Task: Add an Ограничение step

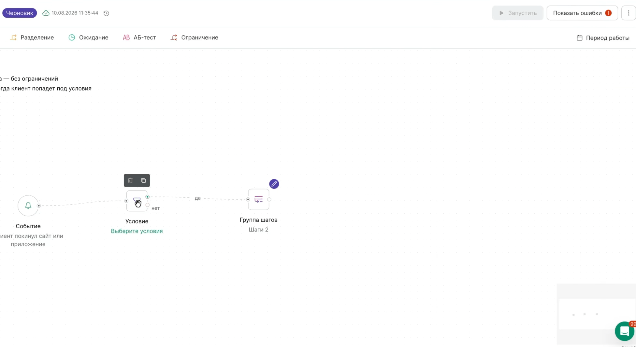Action: [195, 38]
